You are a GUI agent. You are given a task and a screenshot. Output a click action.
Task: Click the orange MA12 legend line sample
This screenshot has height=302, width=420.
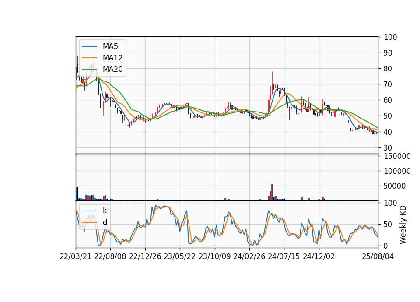(x=89, y=58)
